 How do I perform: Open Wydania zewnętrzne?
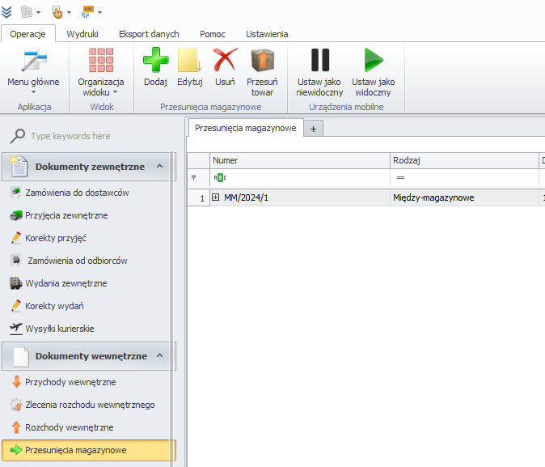(x=66, y=283)
